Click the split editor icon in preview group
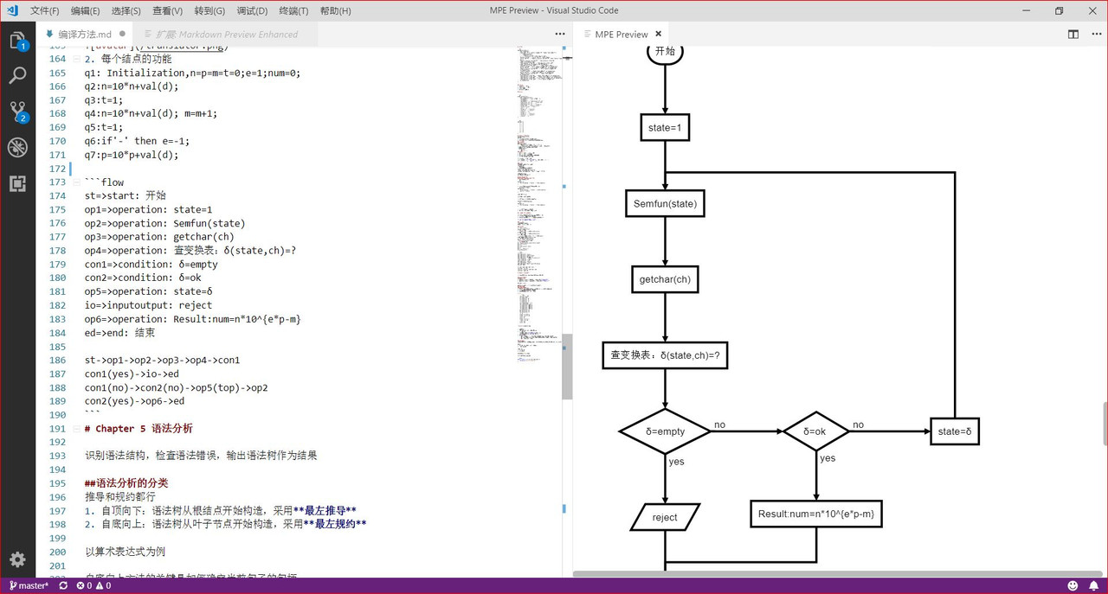The height and width of the screenshot is (594, 1108). (x=1073, y=34)
